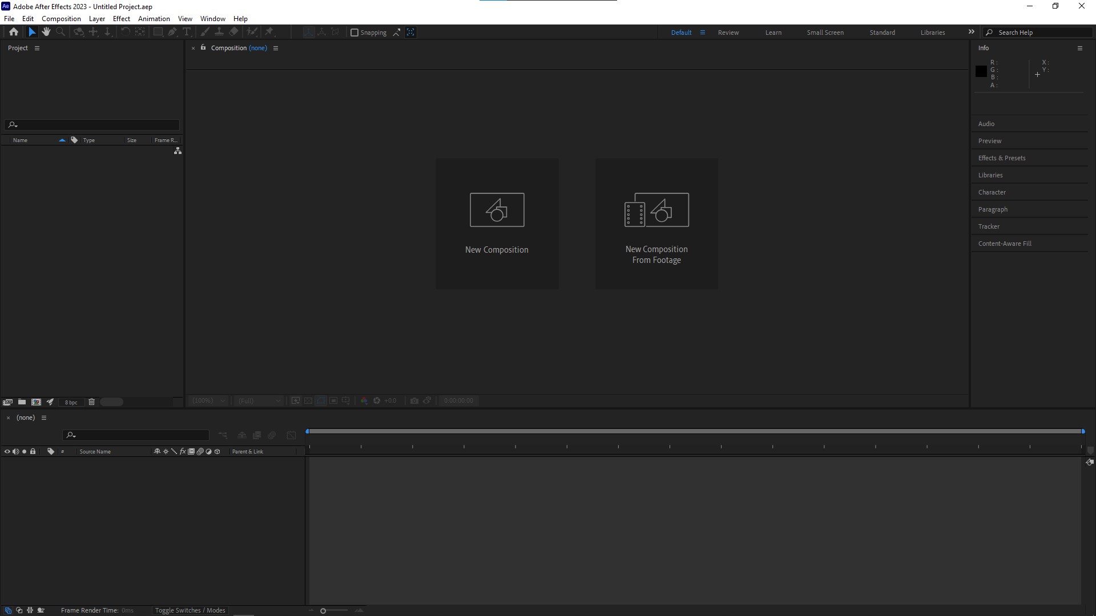1096x616 pixels.
Task: Show hidden workspaces with double-chevron
Action: click(971, 32)
